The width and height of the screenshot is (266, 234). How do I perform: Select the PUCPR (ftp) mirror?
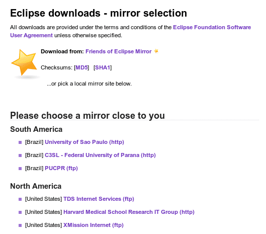(x=61, y=168)
